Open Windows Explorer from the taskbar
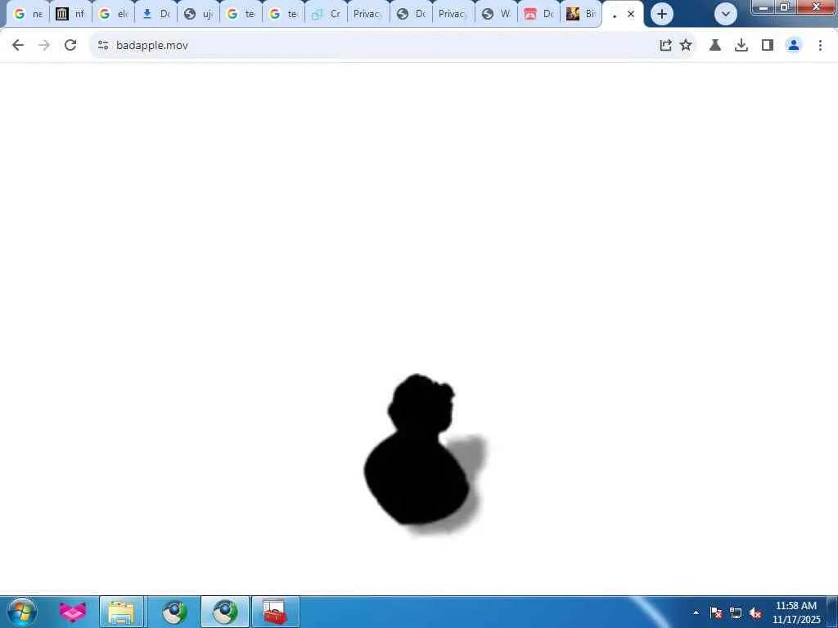Viewport: 838px width, 628px height. [x=121, y=612]
